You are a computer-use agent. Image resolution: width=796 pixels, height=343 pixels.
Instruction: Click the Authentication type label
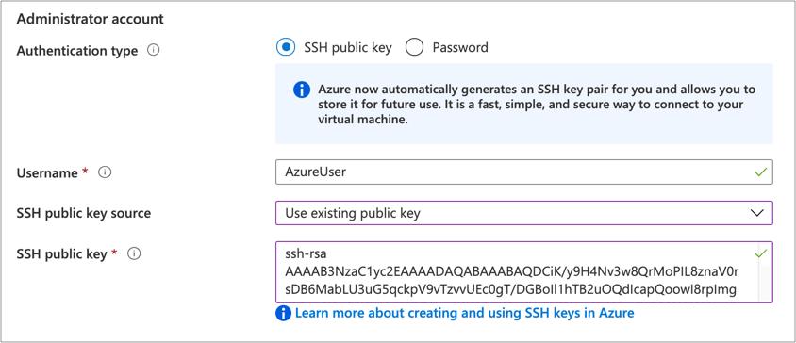[77, 51]
